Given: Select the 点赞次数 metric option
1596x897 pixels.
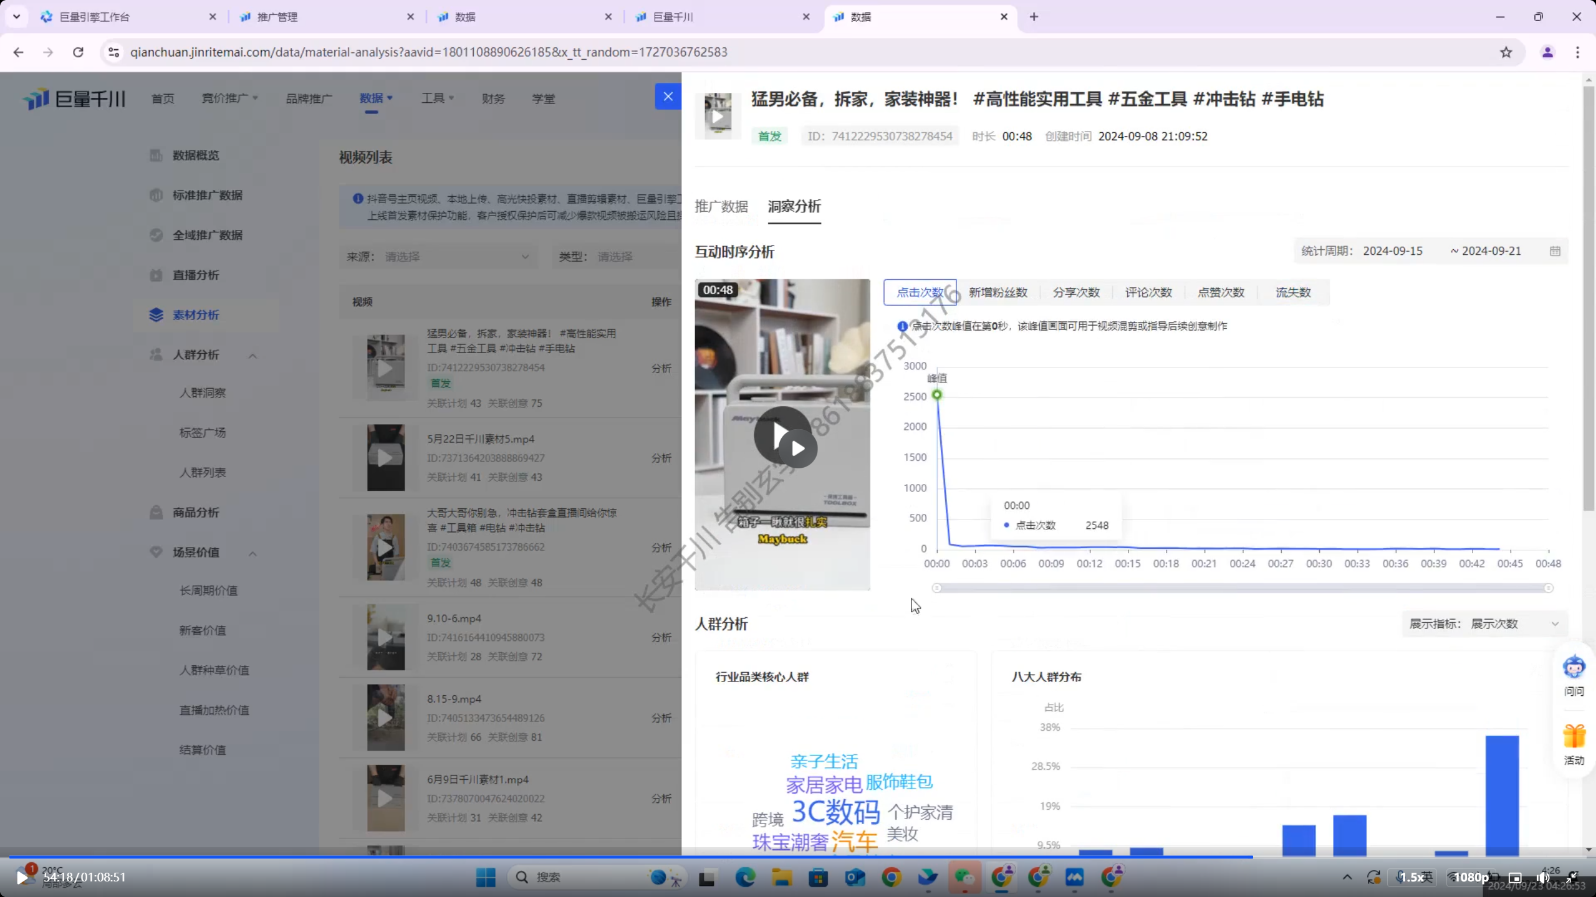Looking at the screenshot, I should coord(1221,292).
